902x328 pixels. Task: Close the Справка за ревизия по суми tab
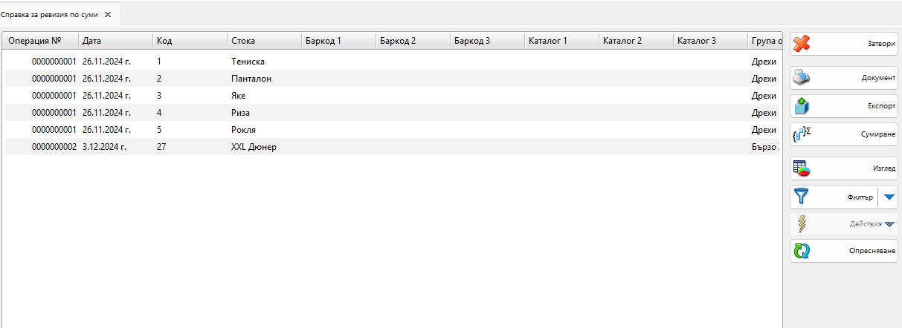108,14
